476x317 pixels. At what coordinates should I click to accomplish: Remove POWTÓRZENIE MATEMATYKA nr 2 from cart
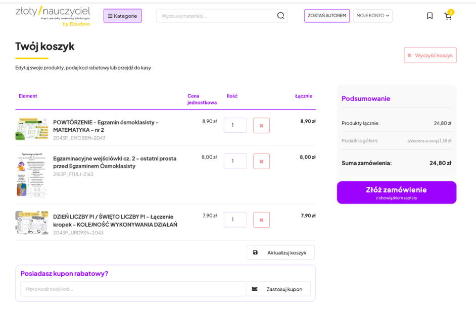pos(261,125)
